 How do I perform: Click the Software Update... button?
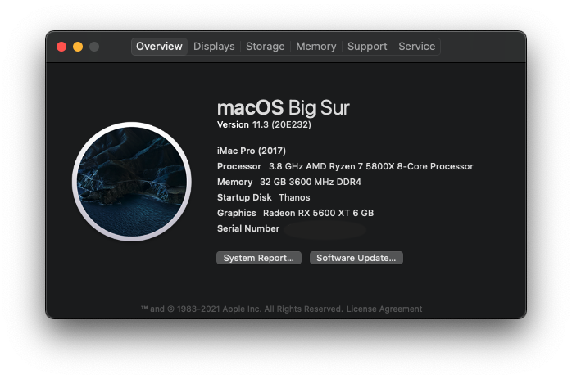[x=356, y=258]
